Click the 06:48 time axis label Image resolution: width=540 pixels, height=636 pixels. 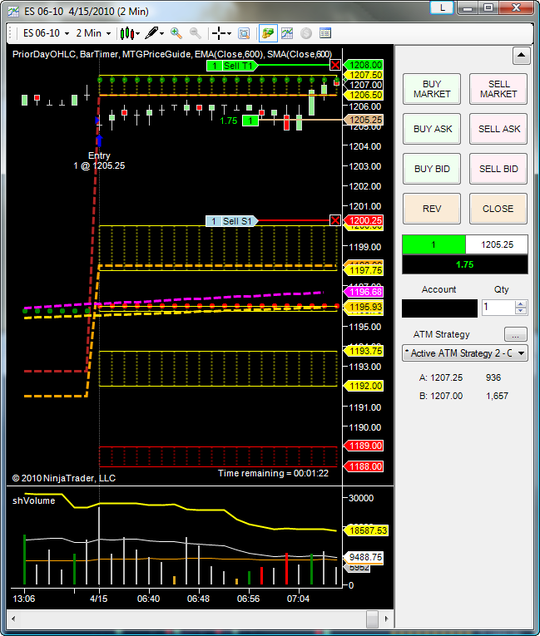[198, 599]
